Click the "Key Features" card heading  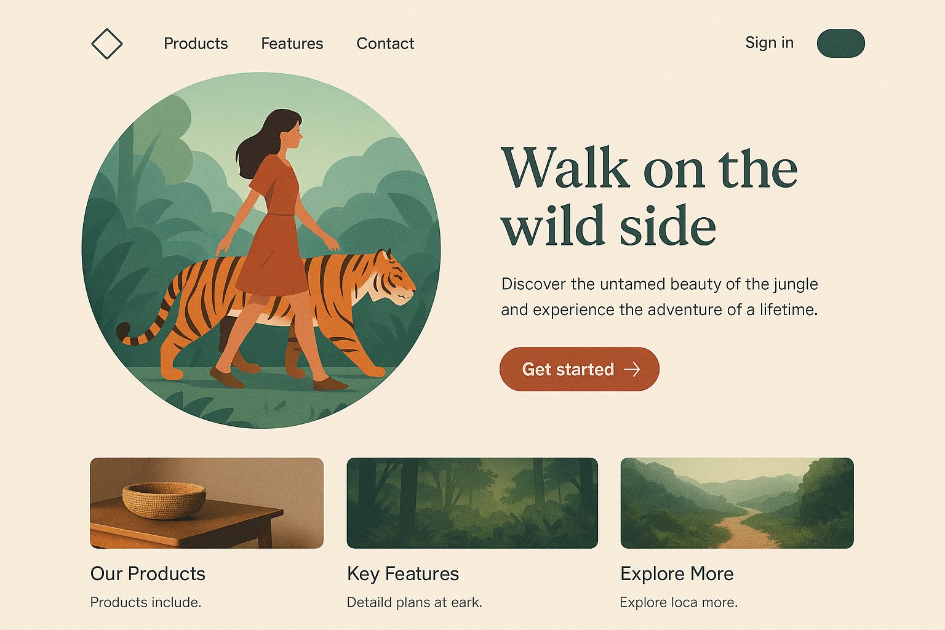403,573
